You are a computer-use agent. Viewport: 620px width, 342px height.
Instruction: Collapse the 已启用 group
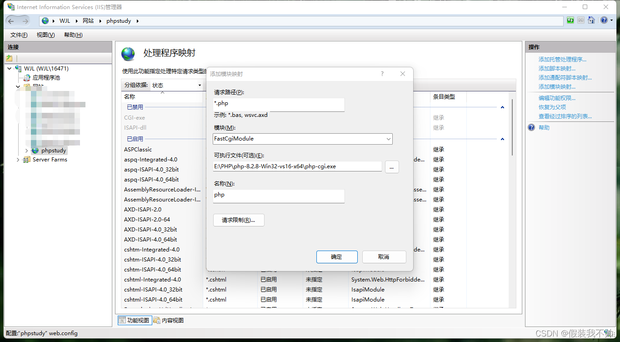point(502,139)
